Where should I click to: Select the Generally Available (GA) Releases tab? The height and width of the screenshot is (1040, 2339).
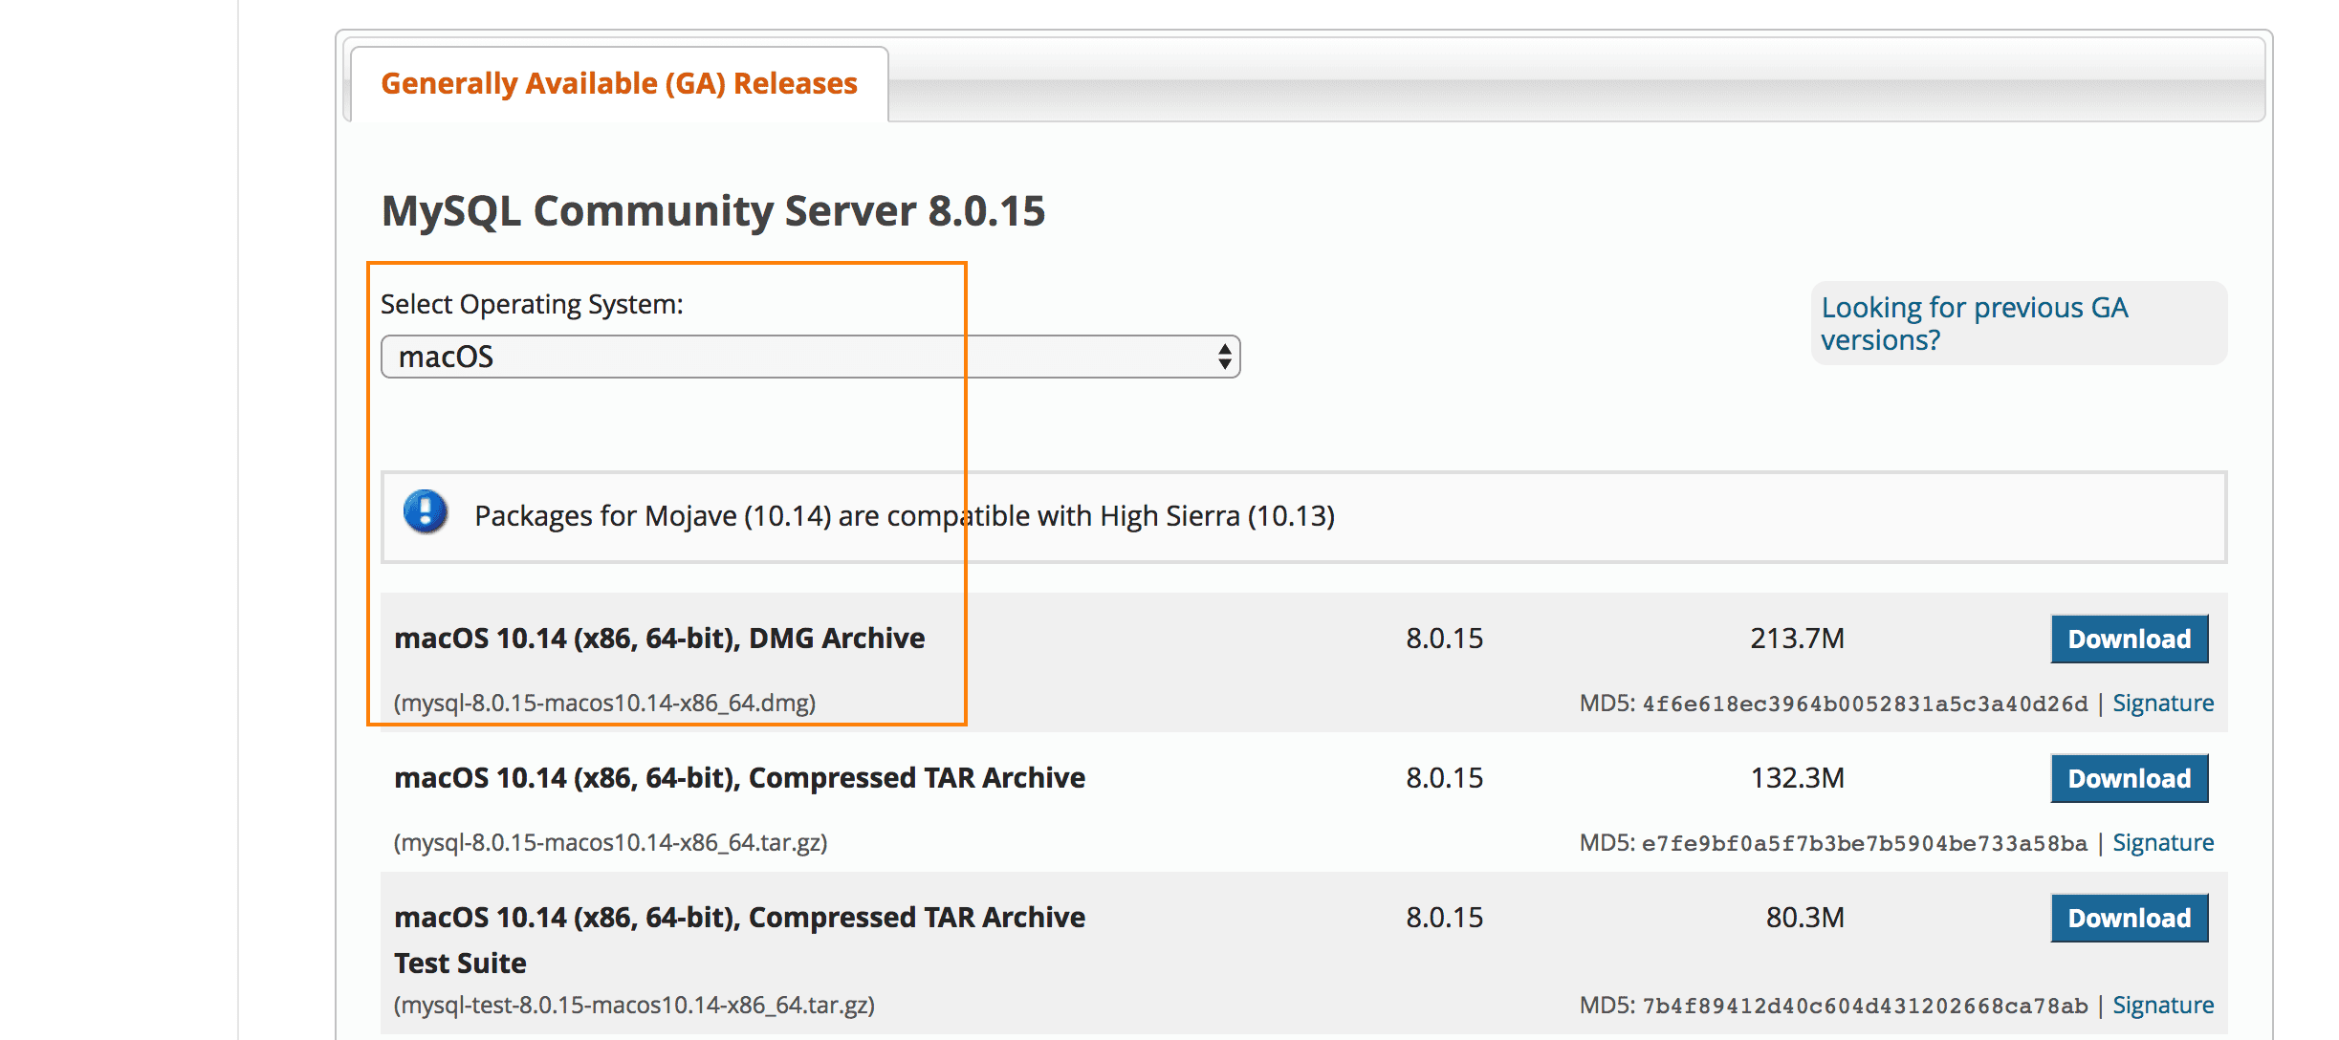point(619,84)
